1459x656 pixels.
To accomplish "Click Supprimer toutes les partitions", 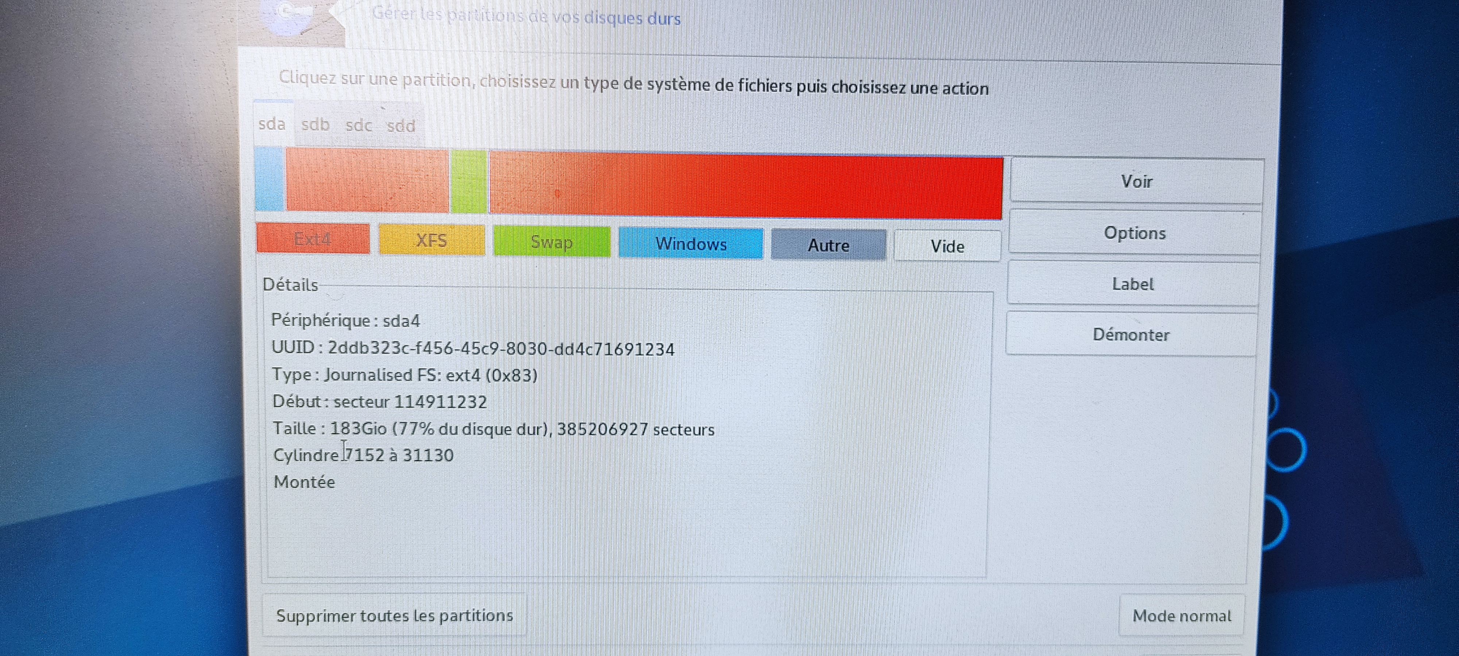I will coord(395,615).
